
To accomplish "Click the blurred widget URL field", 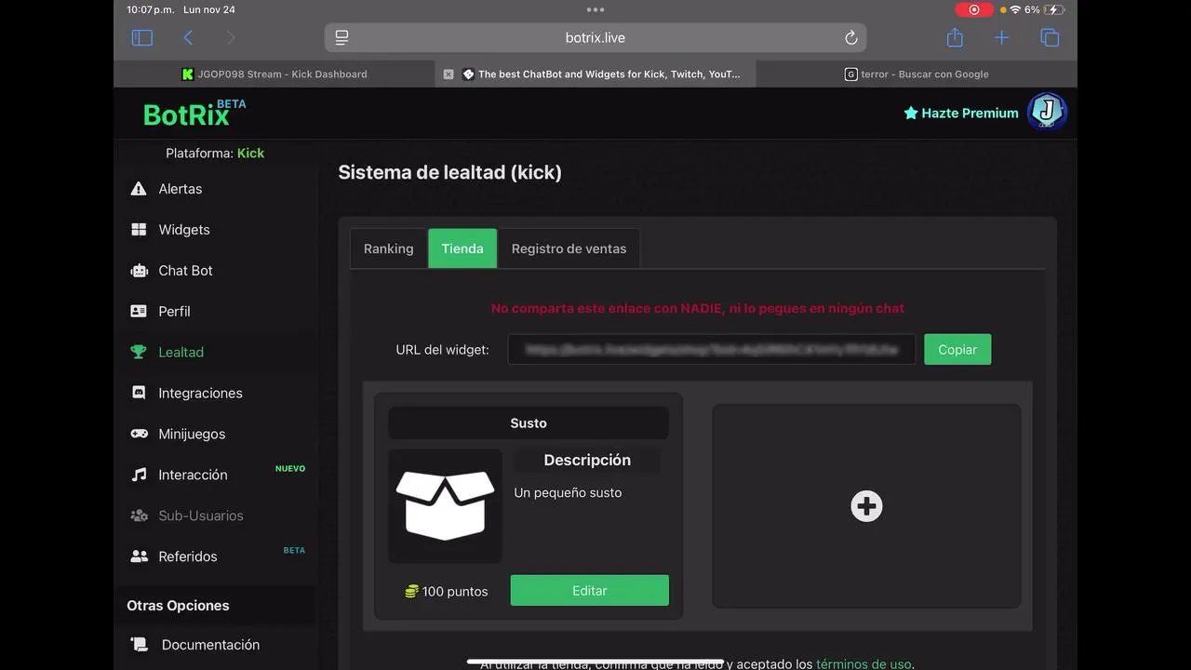I will click(x=712, y=350).
